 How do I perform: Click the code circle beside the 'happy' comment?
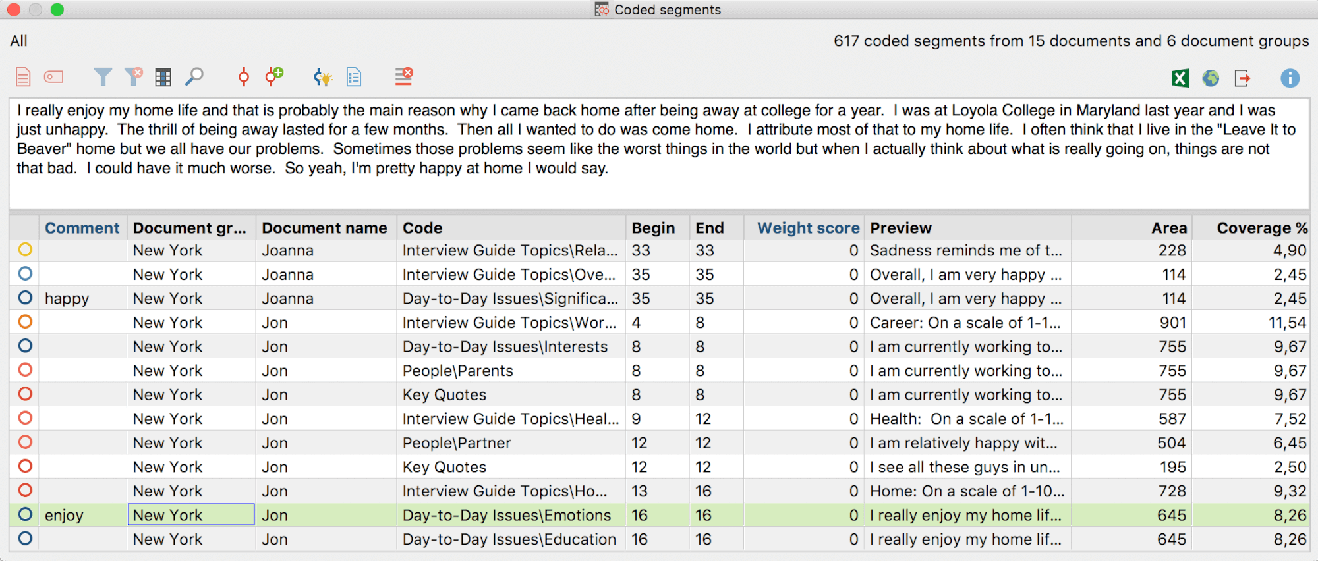[25, 298]
